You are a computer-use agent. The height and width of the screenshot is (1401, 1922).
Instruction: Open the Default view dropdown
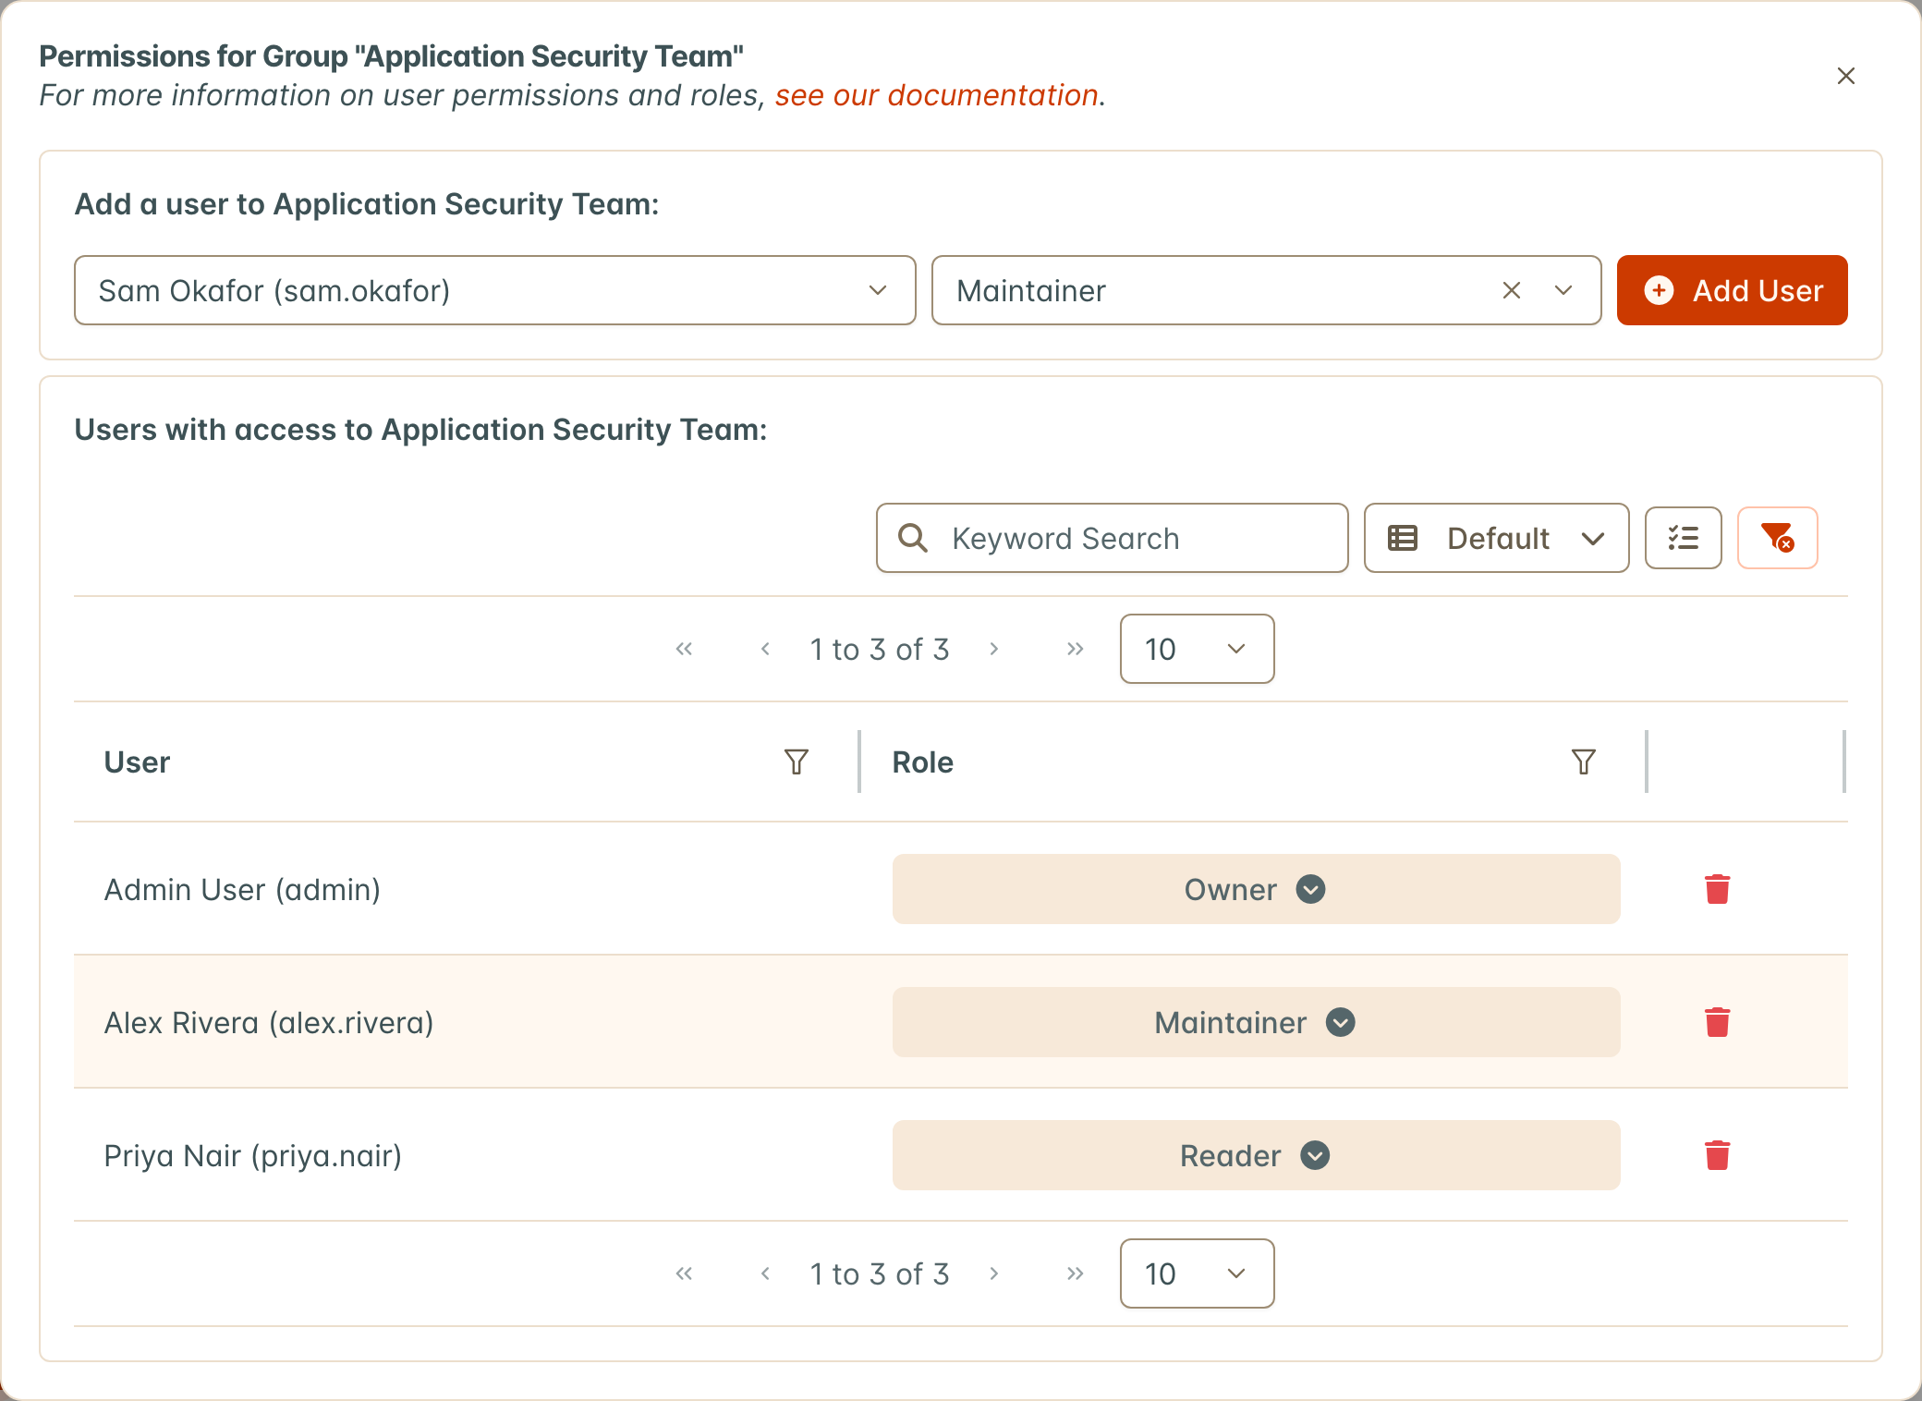tap(1496, 538)
